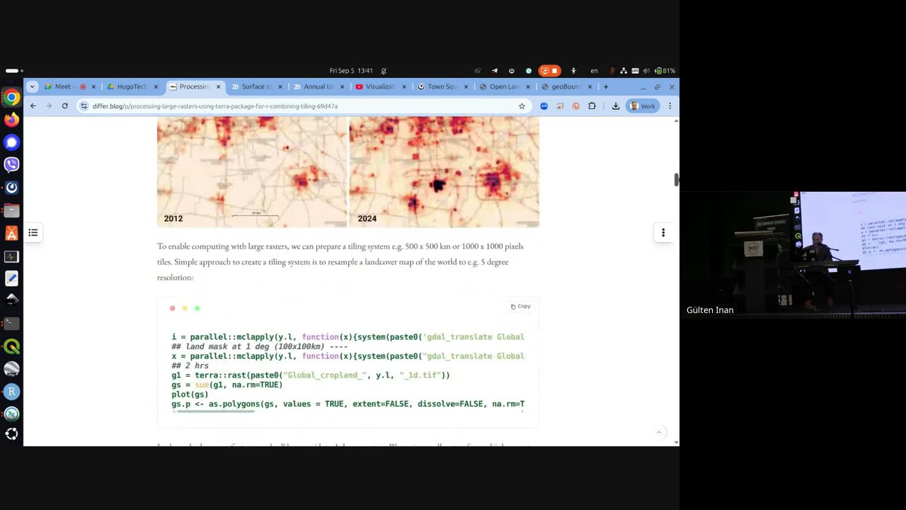906x510 pixels.
Task: Switch to the Visualization YouTube tab
Action: point(380,86)
